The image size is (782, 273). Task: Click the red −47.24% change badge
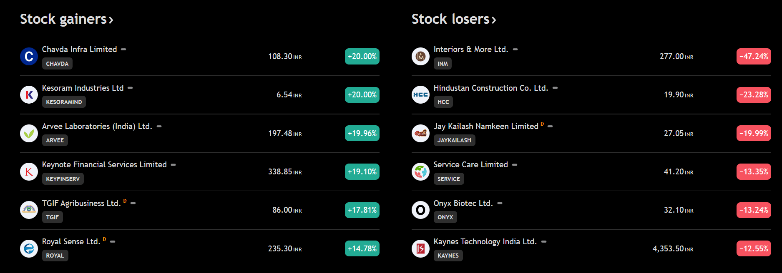pyautogui.click(x=753, y=56)
